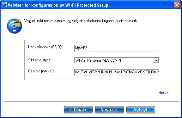Click the yellow padlock on the Wi-Fi icon
Viewport: 182px width, 118px height.
(18, 24)
